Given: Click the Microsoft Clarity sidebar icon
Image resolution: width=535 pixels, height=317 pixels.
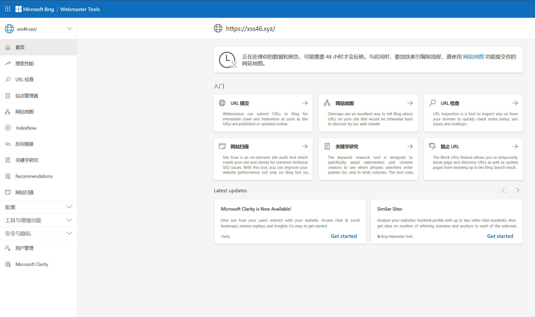Looking at the screenshot, I should 8,264.
